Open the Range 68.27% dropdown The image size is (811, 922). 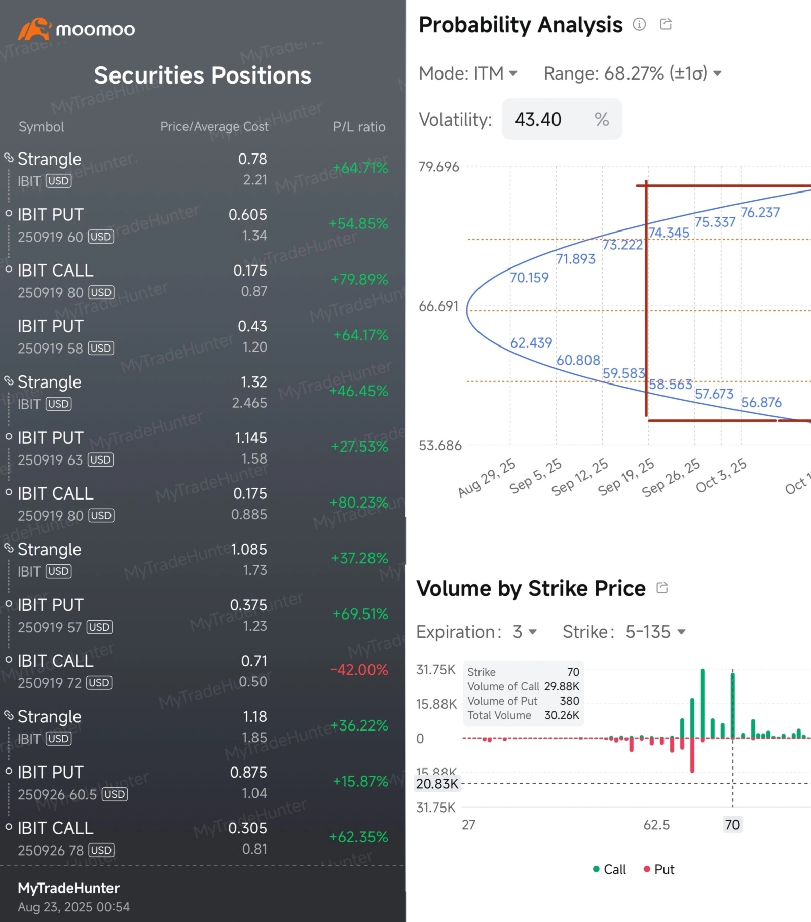click(632, 73)
